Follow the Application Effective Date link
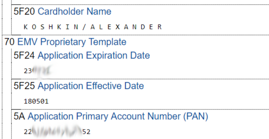The height and width of the screenshot is (139, 269). 91,86
